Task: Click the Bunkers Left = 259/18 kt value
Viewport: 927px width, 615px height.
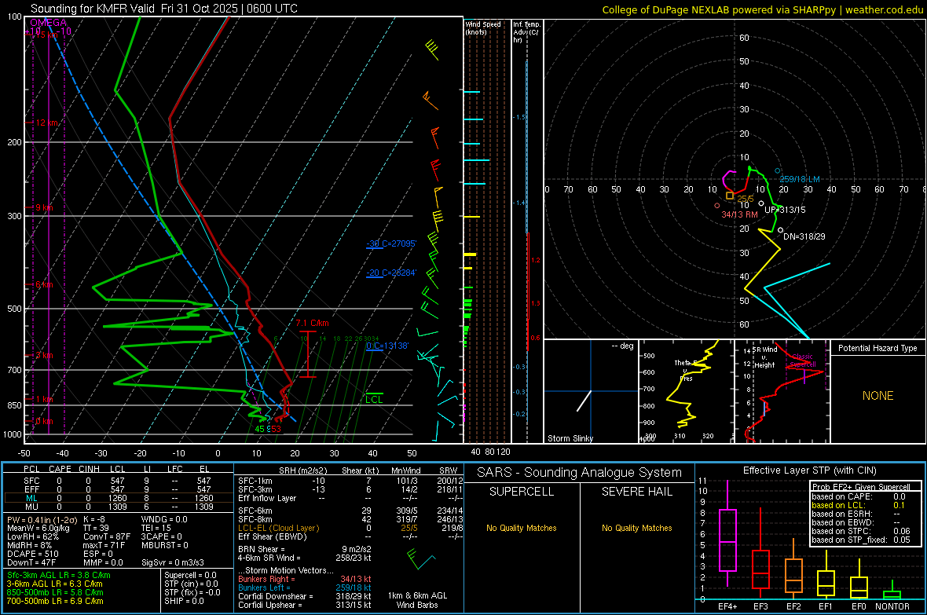Action: click(x=305, y=588)
